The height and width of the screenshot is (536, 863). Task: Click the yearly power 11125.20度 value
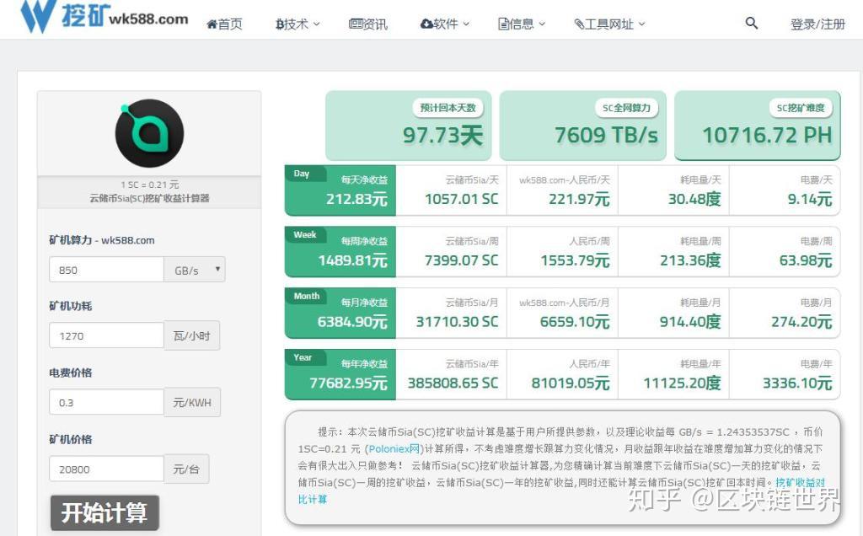pos(683,383)
